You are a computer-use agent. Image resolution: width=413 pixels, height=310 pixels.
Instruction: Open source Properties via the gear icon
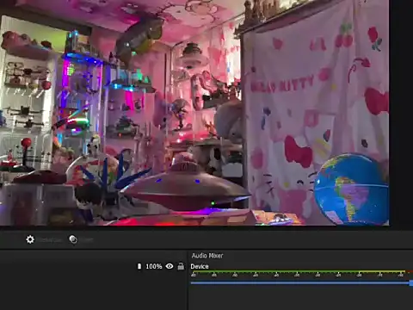pyautogui.click(x=30, y=239)
